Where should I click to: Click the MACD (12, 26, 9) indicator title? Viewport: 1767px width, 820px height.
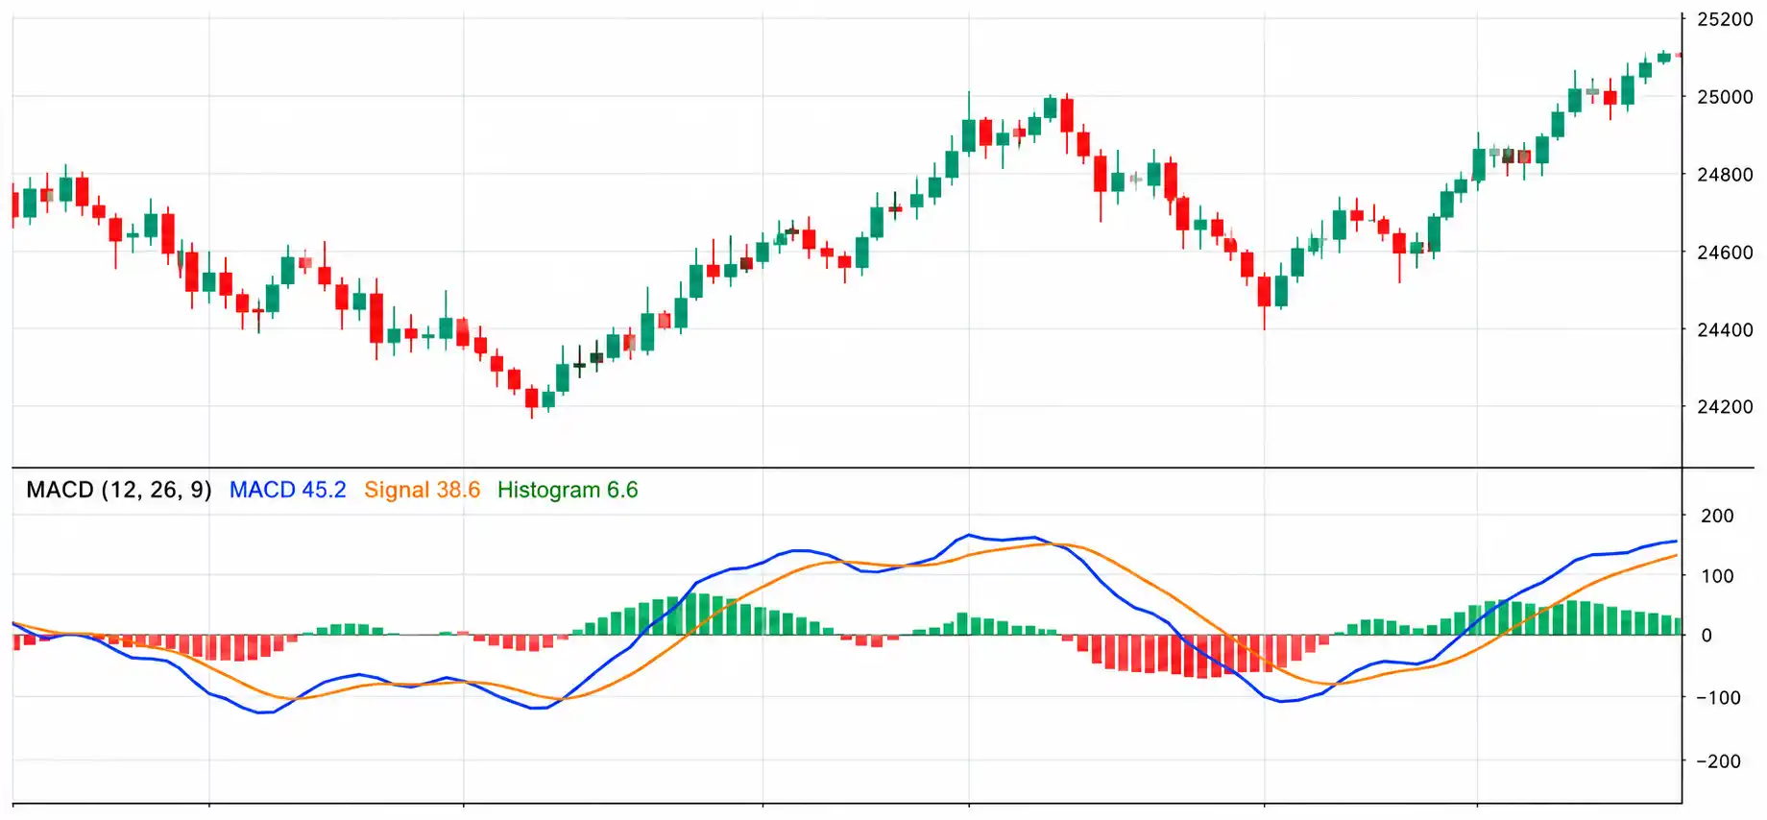119,490
